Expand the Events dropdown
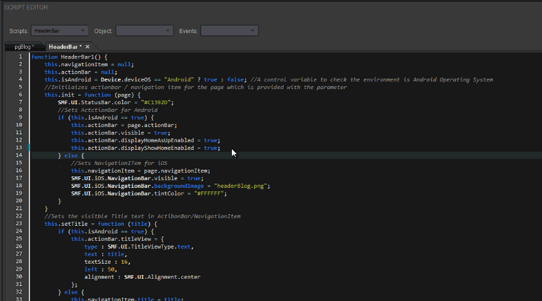 229,31
